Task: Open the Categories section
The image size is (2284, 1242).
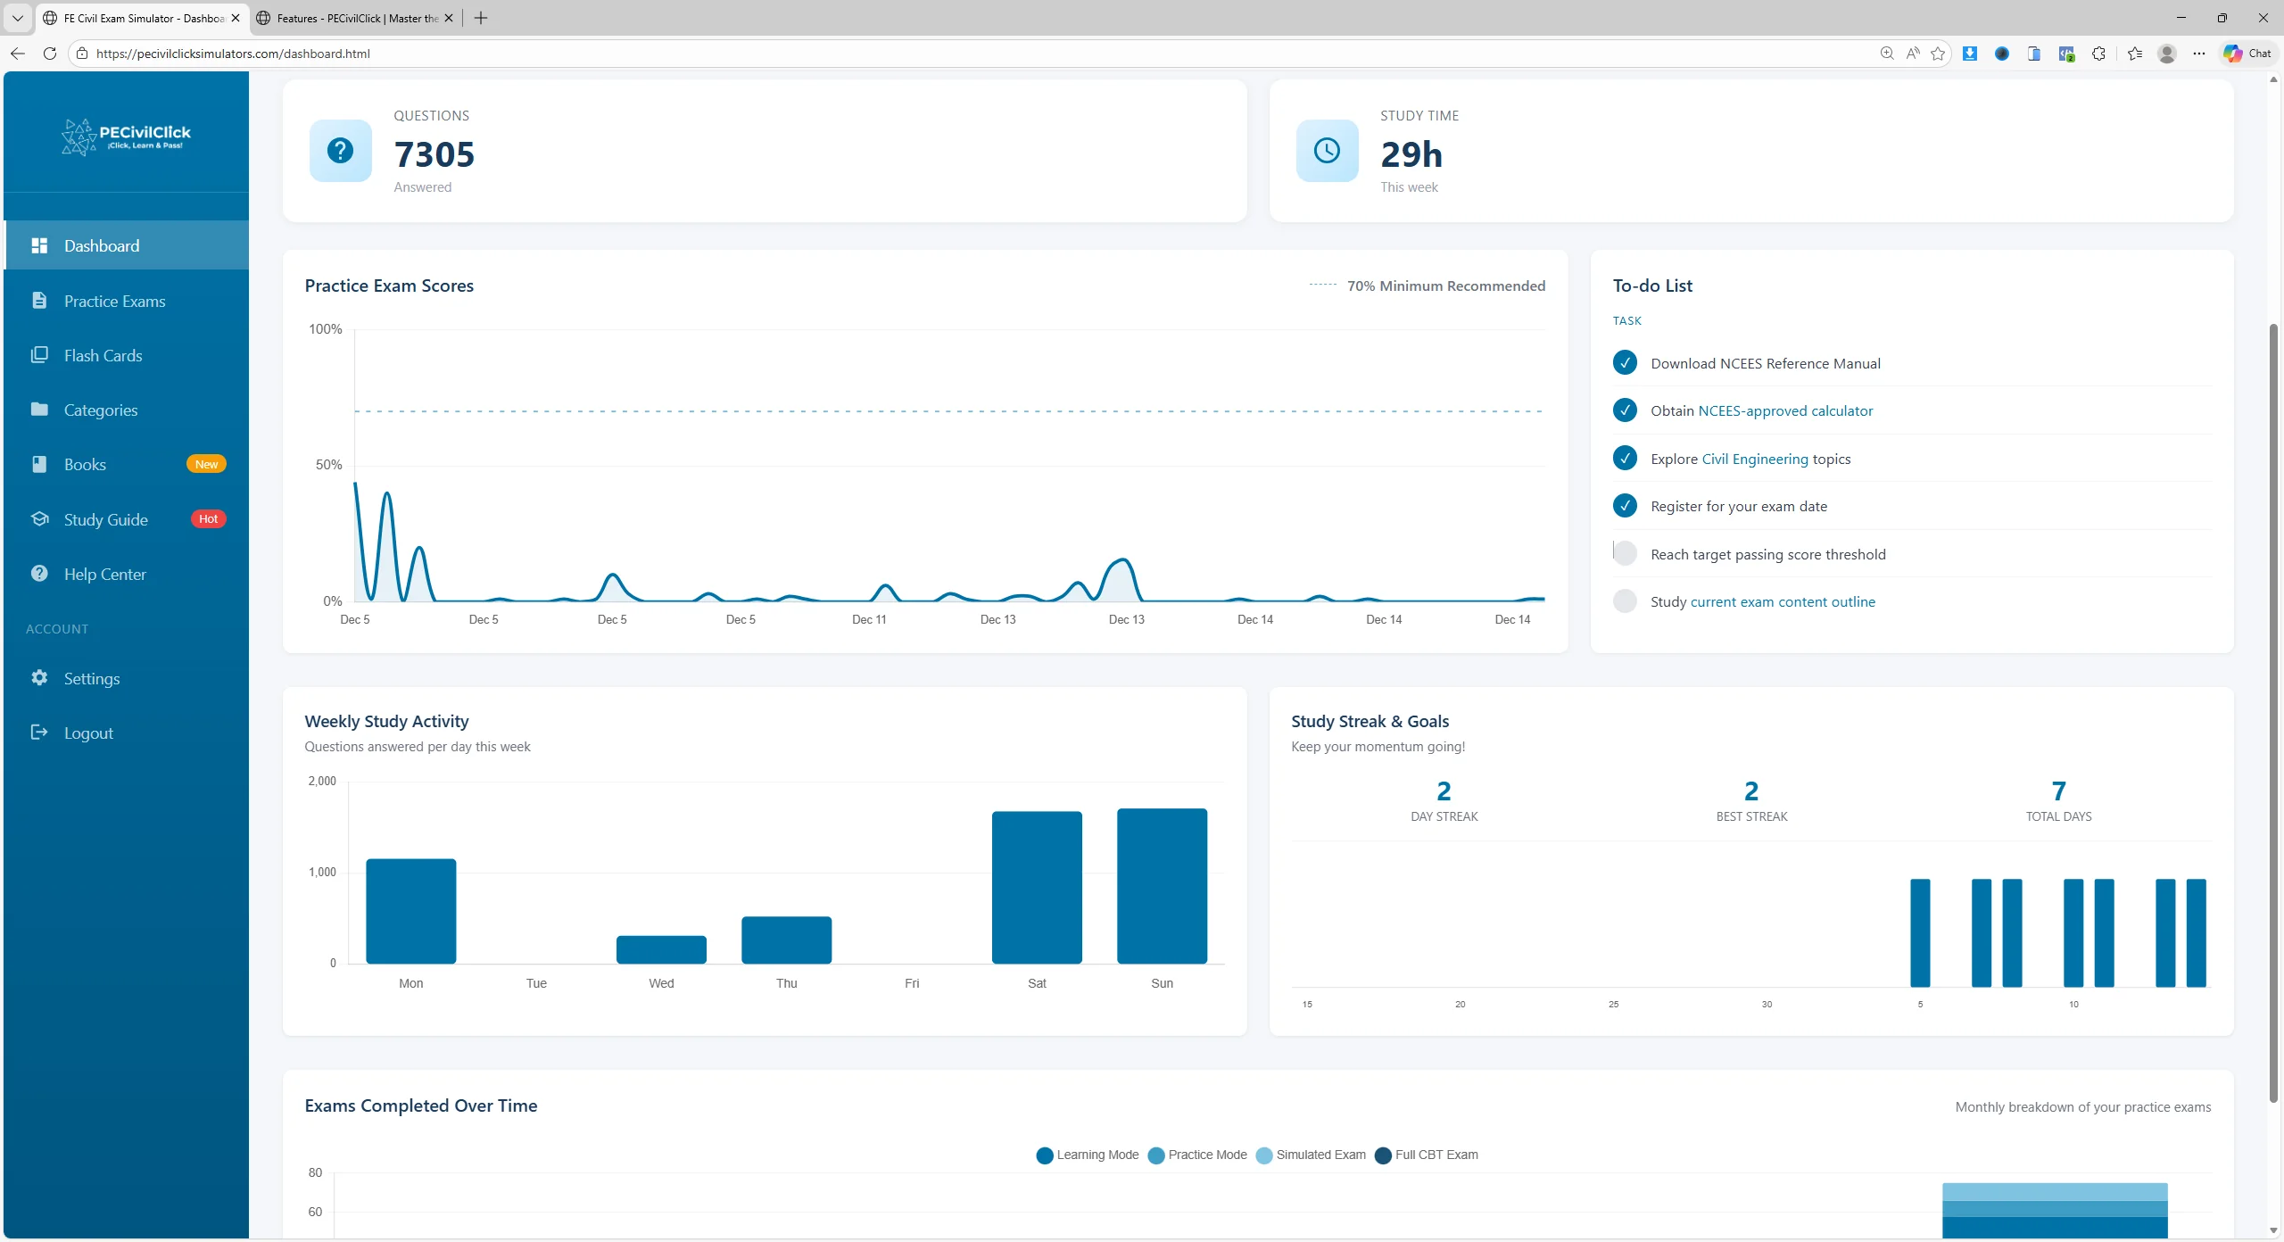Action: click(40, 410)
